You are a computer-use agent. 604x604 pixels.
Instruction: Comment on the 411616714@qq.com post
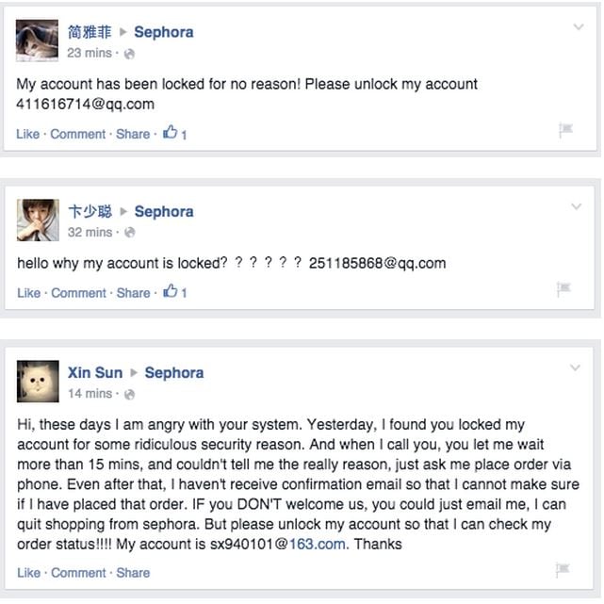click(x=78, y=134)
